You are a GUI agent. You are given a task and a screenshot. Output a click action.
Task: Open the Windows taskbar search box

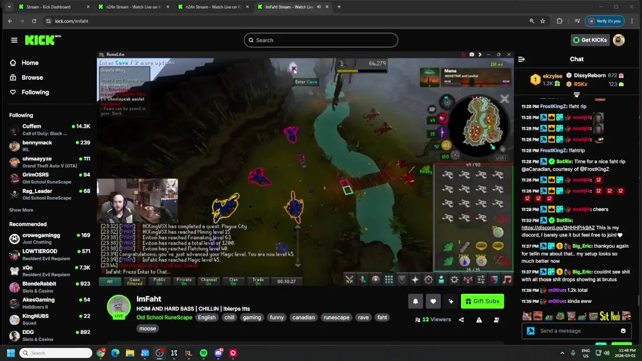(56, 353)
